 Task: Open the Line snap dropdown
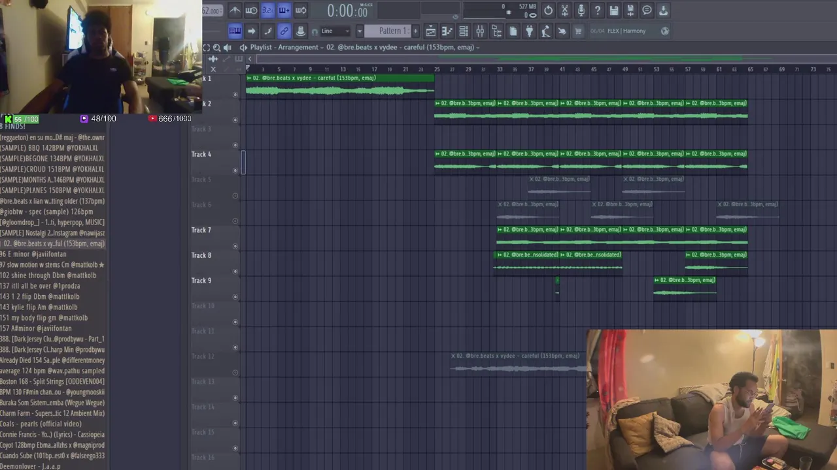pos(335,31)
